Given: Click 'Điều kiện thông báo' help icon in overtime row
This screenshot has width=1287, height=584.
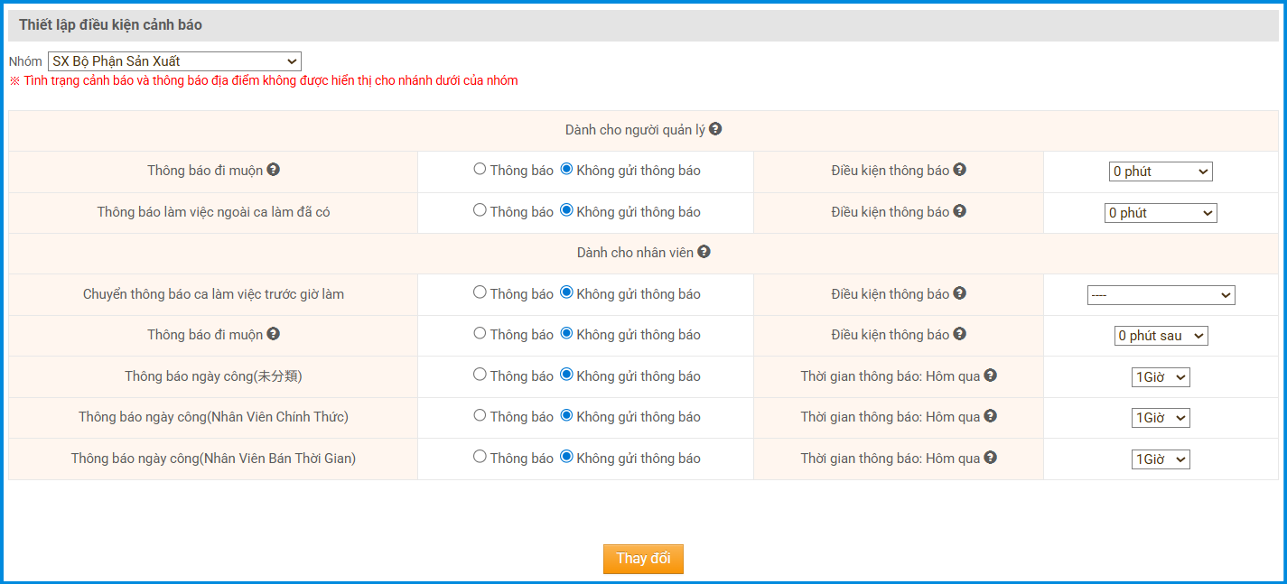Looking at the screenshot, I should [959, 210].
